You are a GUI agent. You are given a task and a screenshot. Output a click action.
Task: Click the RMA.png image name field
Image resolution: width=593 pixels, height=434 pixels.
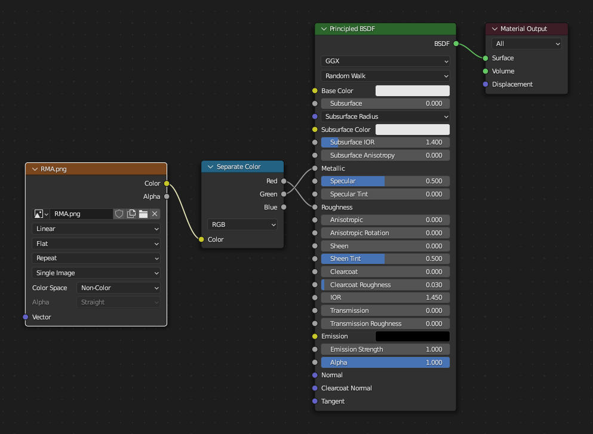pyautogui.click(x=81, y=214)
